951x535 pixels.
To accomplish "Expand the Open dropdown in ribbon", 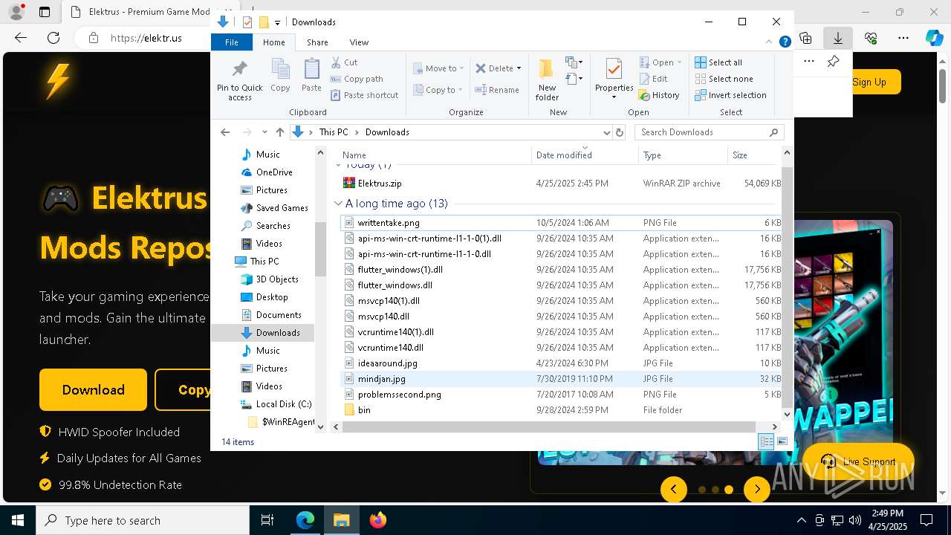I will point(679,62).
